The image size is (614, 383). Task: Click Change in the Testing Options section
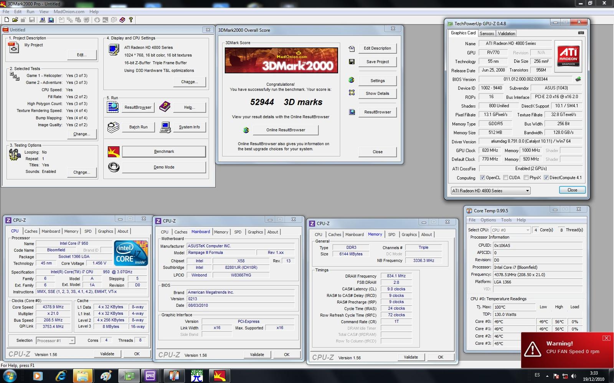coord(82,172)
